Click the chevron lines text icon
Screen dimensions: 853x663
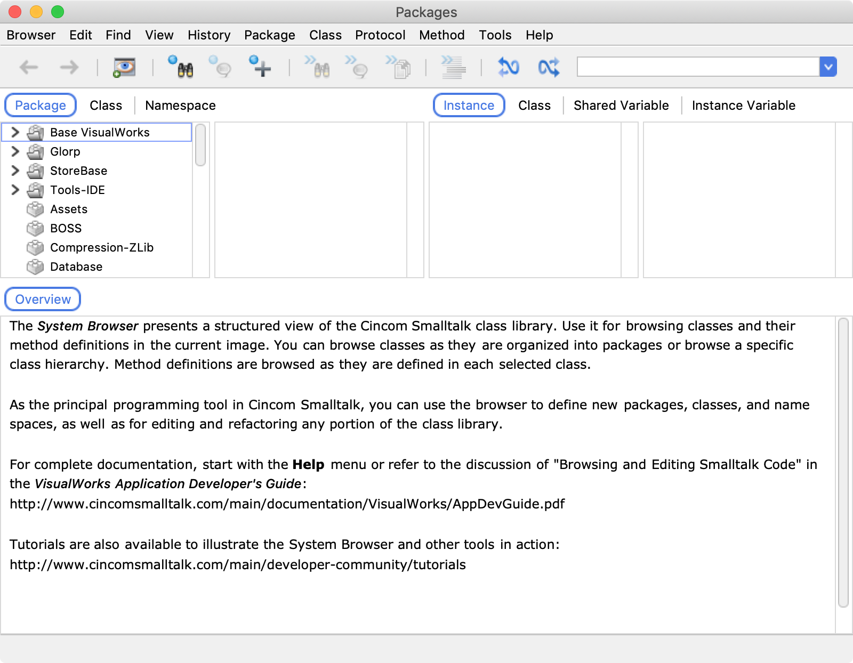click(453, 67)
